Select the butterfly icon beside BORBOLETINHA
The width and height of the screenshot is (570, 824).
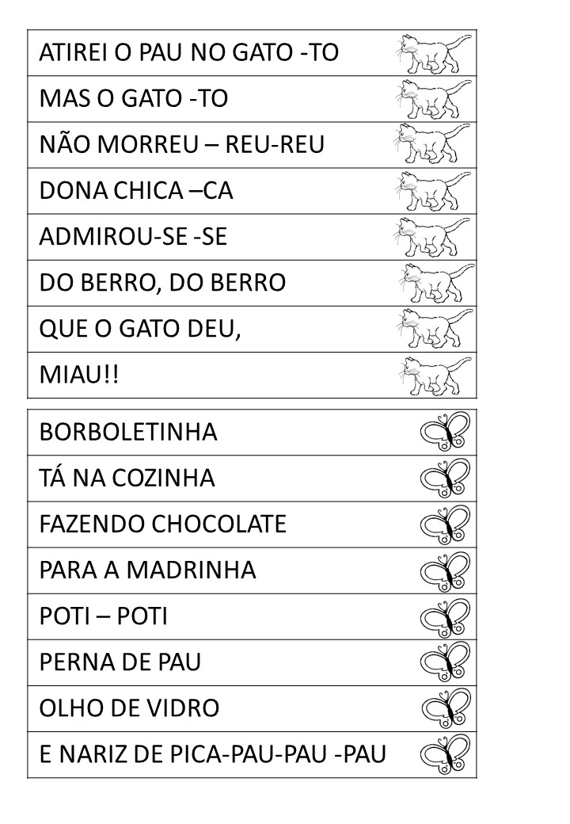click(445, 433)
